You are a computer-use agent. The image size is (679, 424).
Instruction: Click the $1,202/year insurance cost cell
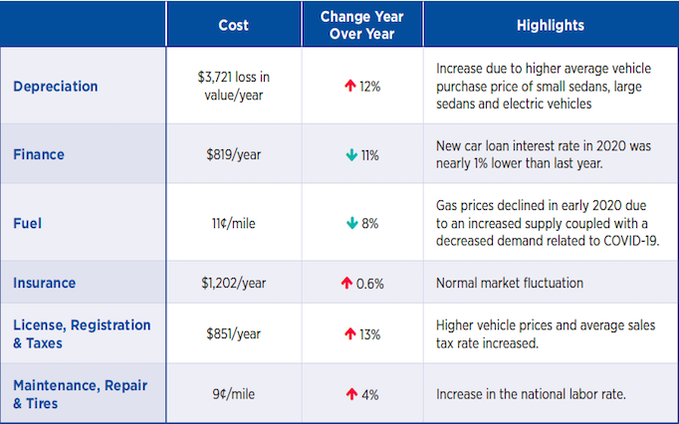pos(233,284)
